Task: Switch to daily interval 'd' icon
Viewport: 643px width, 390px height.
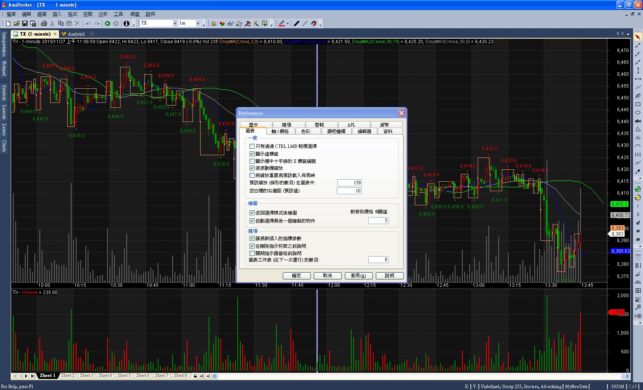Action: [638, 223]
